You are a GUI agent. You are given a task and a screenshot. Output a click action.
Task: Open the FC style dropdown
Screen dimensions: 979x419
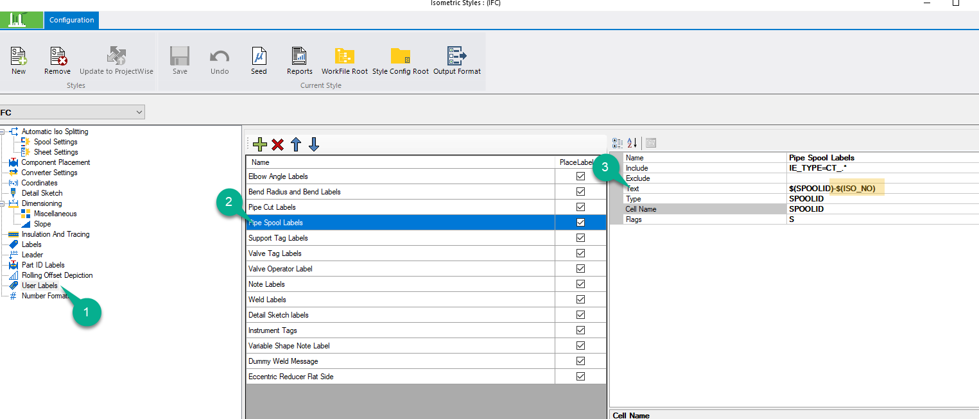point(139,111)
